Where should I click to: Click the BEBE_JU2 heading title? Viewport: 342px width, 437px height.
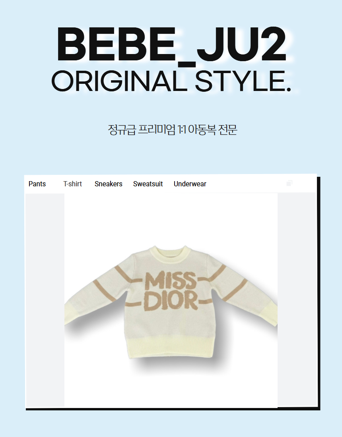coord(171,44)
